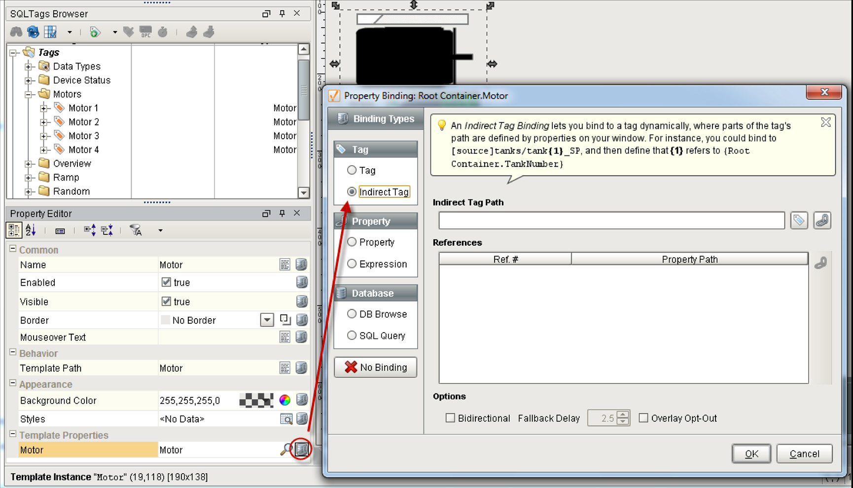Open dropdown arrow next to filter funnel
The height and width of the screenshot is (488, 853).
pyautogui.click(x=160, y=230)
